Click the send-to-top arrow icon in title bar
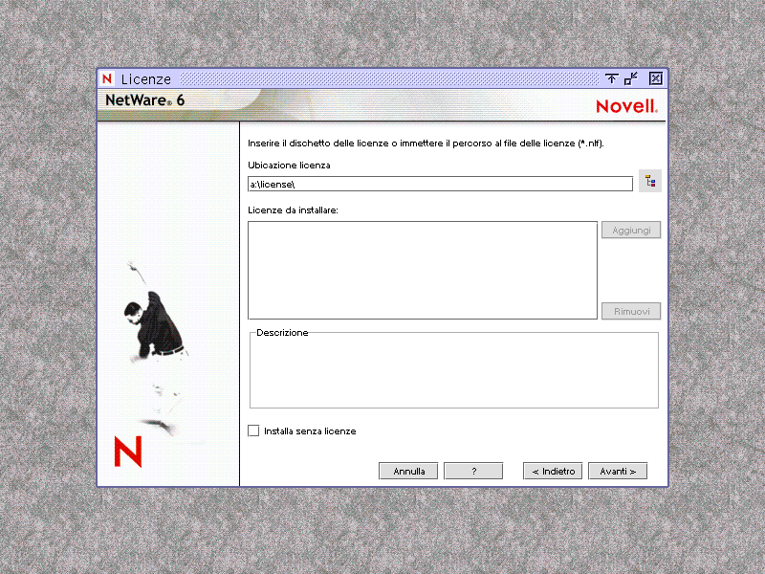765x574 pixels. pos(611,78)
